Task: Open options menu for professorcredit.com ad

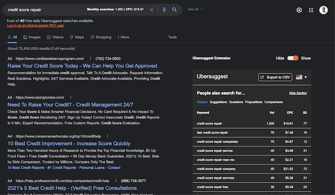Action: 116,181
